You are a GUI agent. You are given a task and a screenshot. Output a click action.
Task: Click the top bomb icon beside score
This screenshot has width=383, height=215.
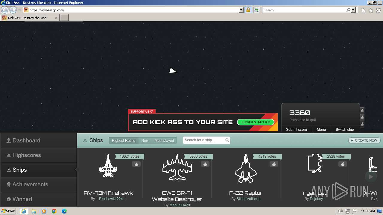pyautogui.click(x=362, y=110)
